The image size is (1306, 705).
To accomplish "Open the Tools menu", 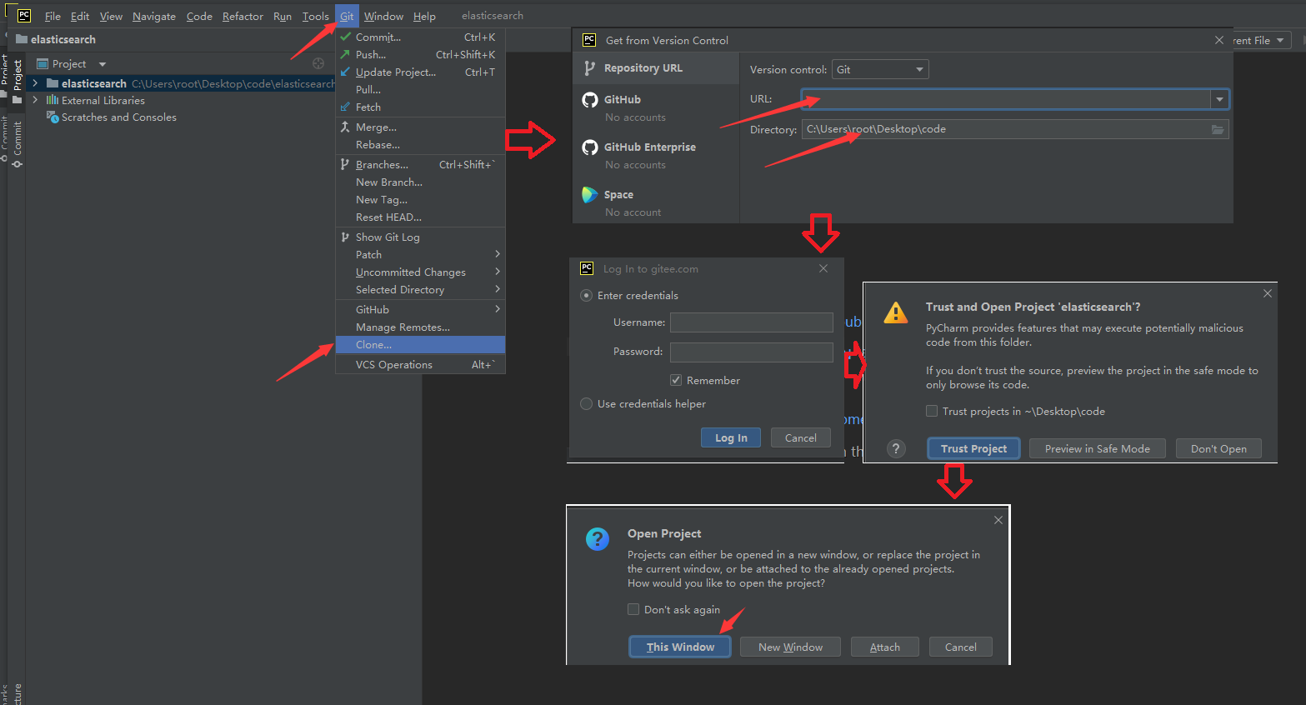I will 315,16.
